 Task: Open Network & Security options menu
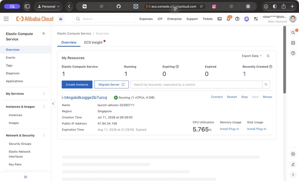coord(44,135)
